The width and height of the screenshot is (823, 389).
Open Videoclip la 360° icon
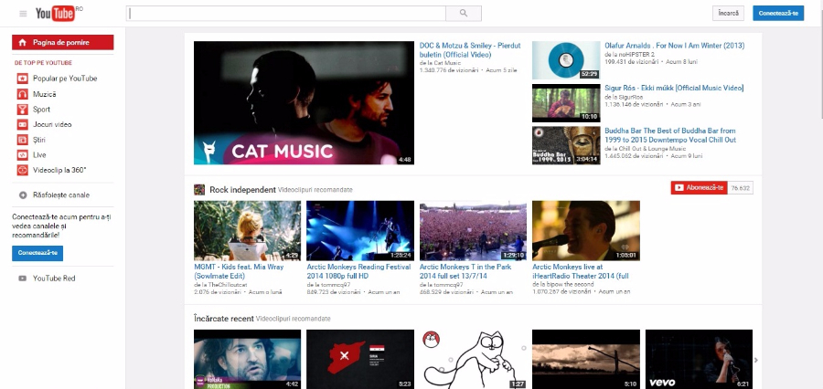click(x=23, y=170)
